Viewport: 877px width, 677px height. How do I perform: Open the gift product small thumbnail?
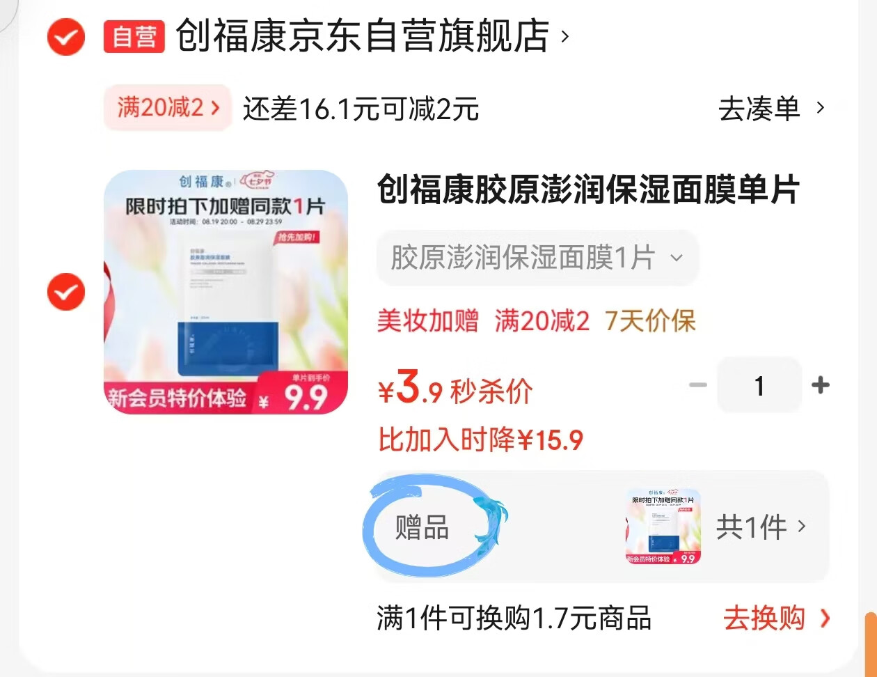click(x=663, y=526)
